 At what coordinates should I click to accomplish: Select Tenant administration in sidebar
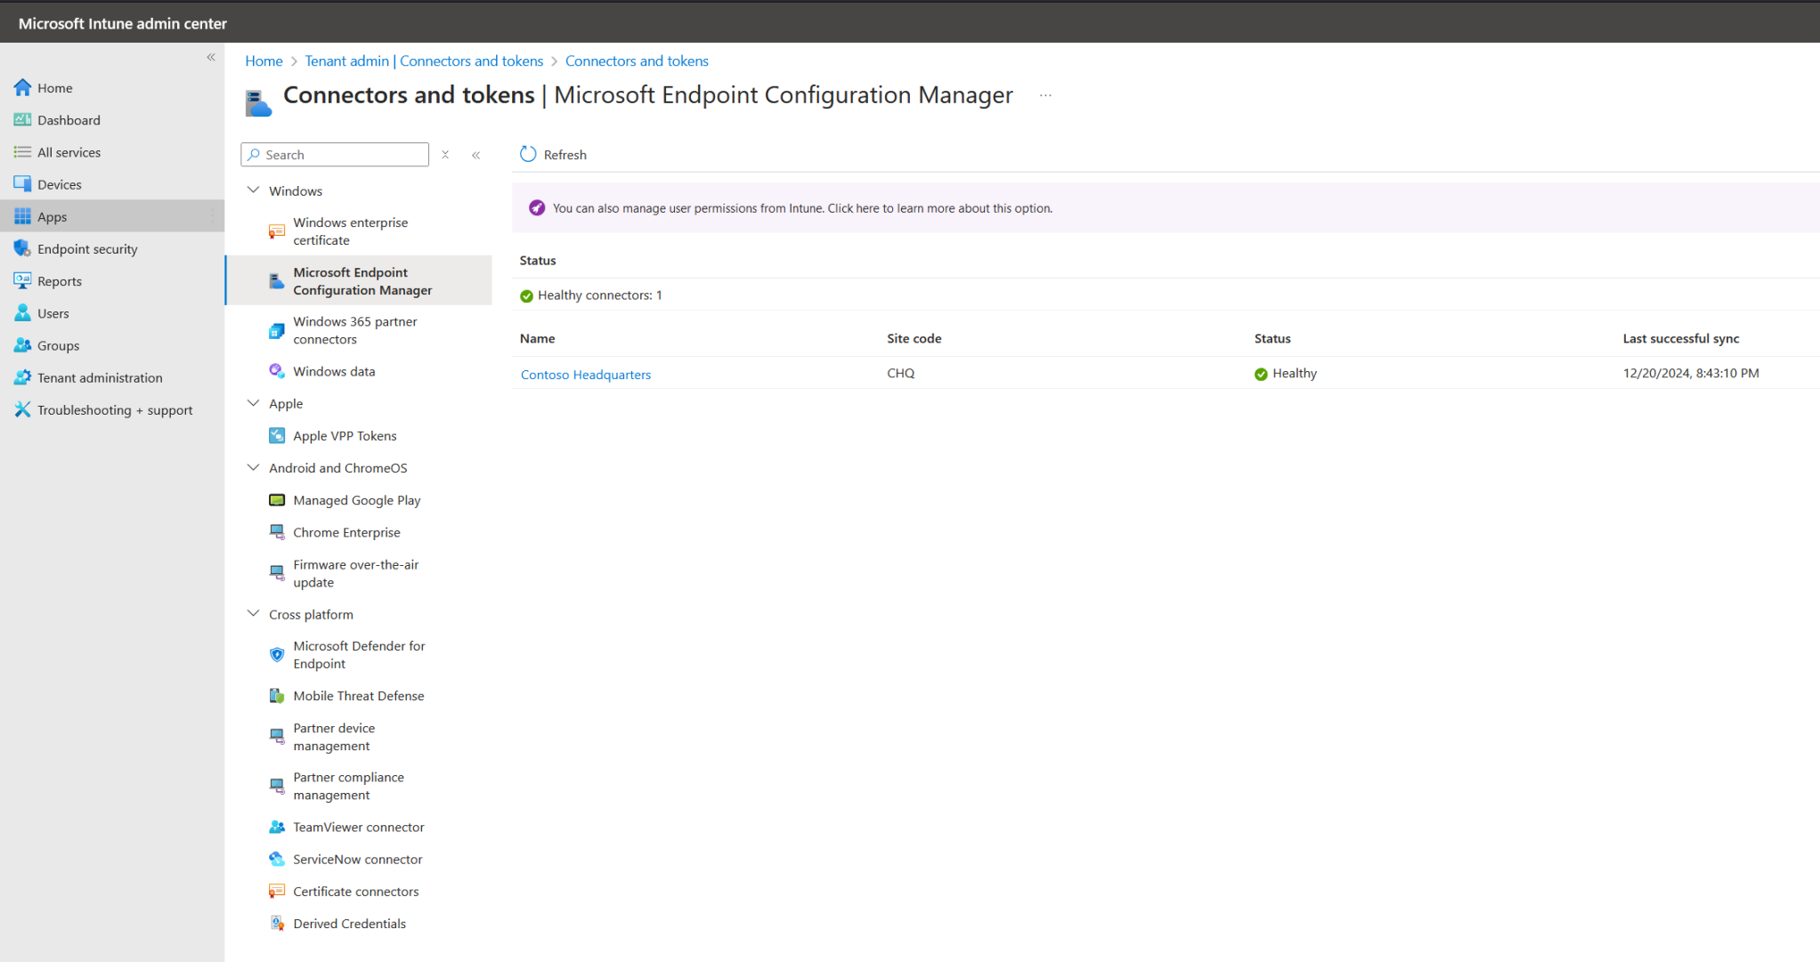pos(100,377)
